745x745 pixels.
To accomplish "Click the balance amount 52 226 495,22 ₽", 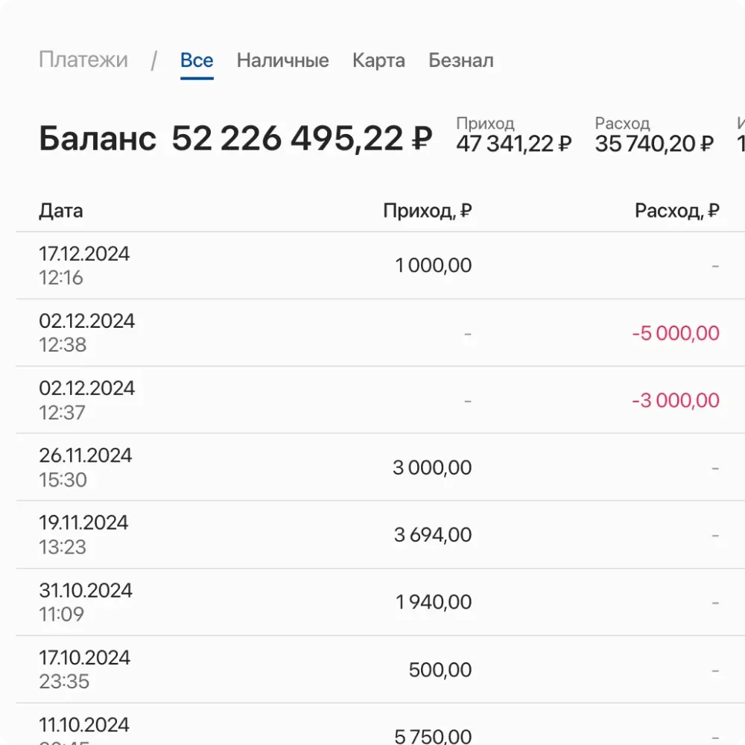I will pos(302,139).
